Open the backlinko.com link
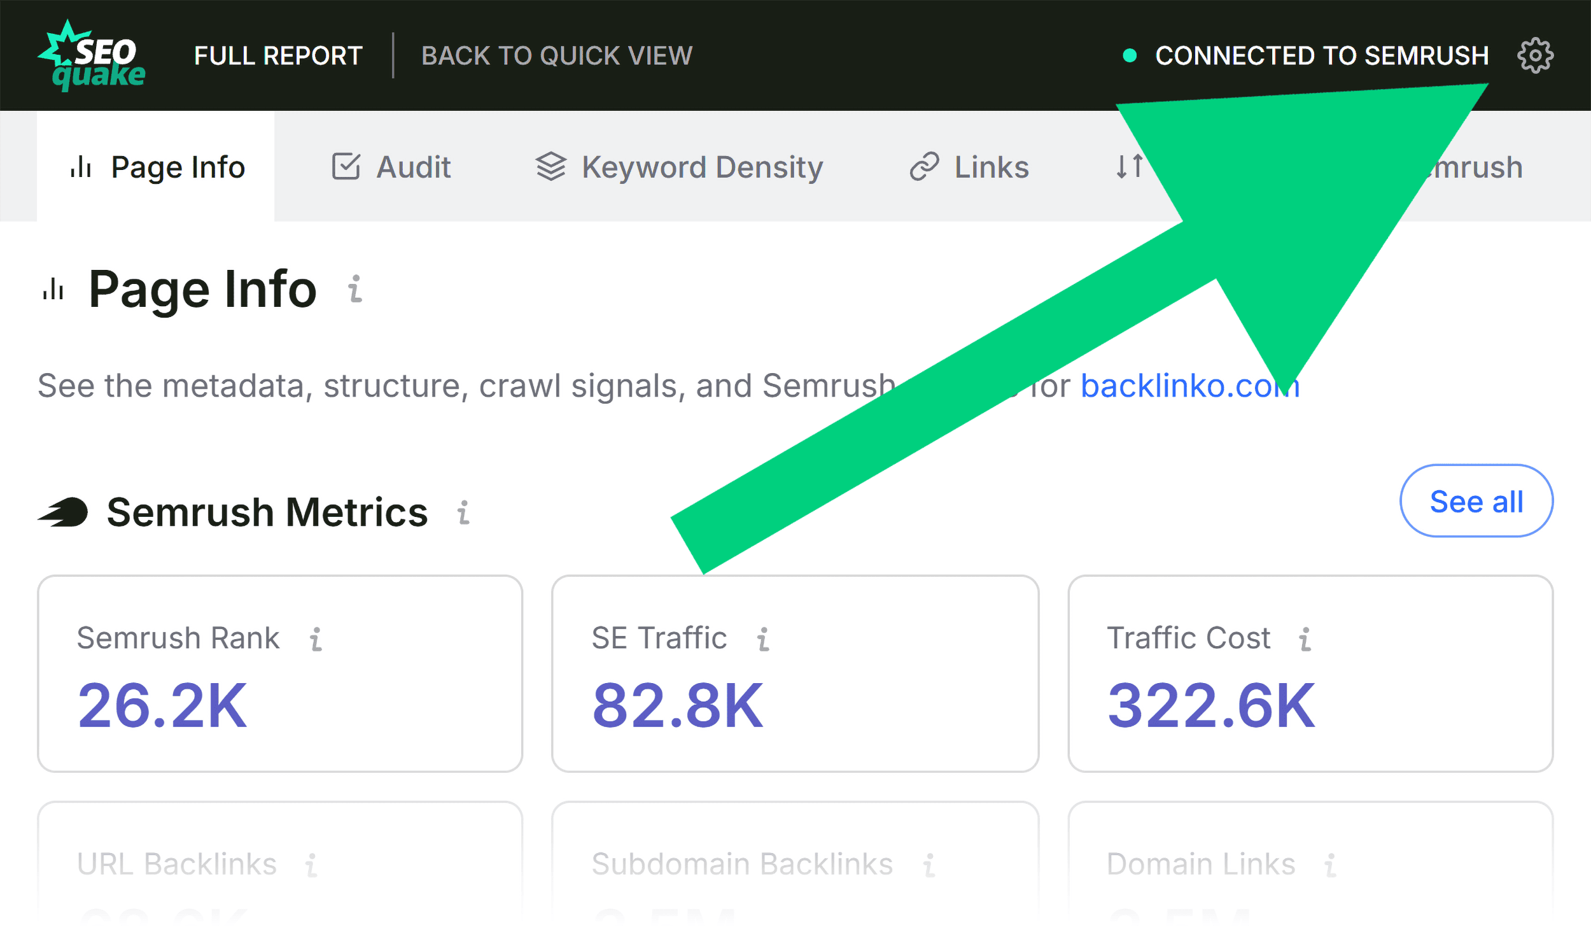The image size is (1591, 946). click(1190, 386)
